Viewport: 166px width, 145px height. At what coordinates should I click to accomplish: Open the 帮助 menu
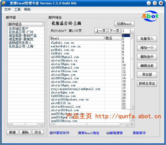(27, 10)
